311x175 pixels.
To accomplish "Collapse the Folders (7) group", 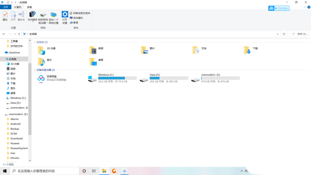I will 35,42.
